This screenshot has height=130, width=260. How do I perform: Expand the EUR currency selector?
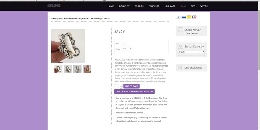192,52
